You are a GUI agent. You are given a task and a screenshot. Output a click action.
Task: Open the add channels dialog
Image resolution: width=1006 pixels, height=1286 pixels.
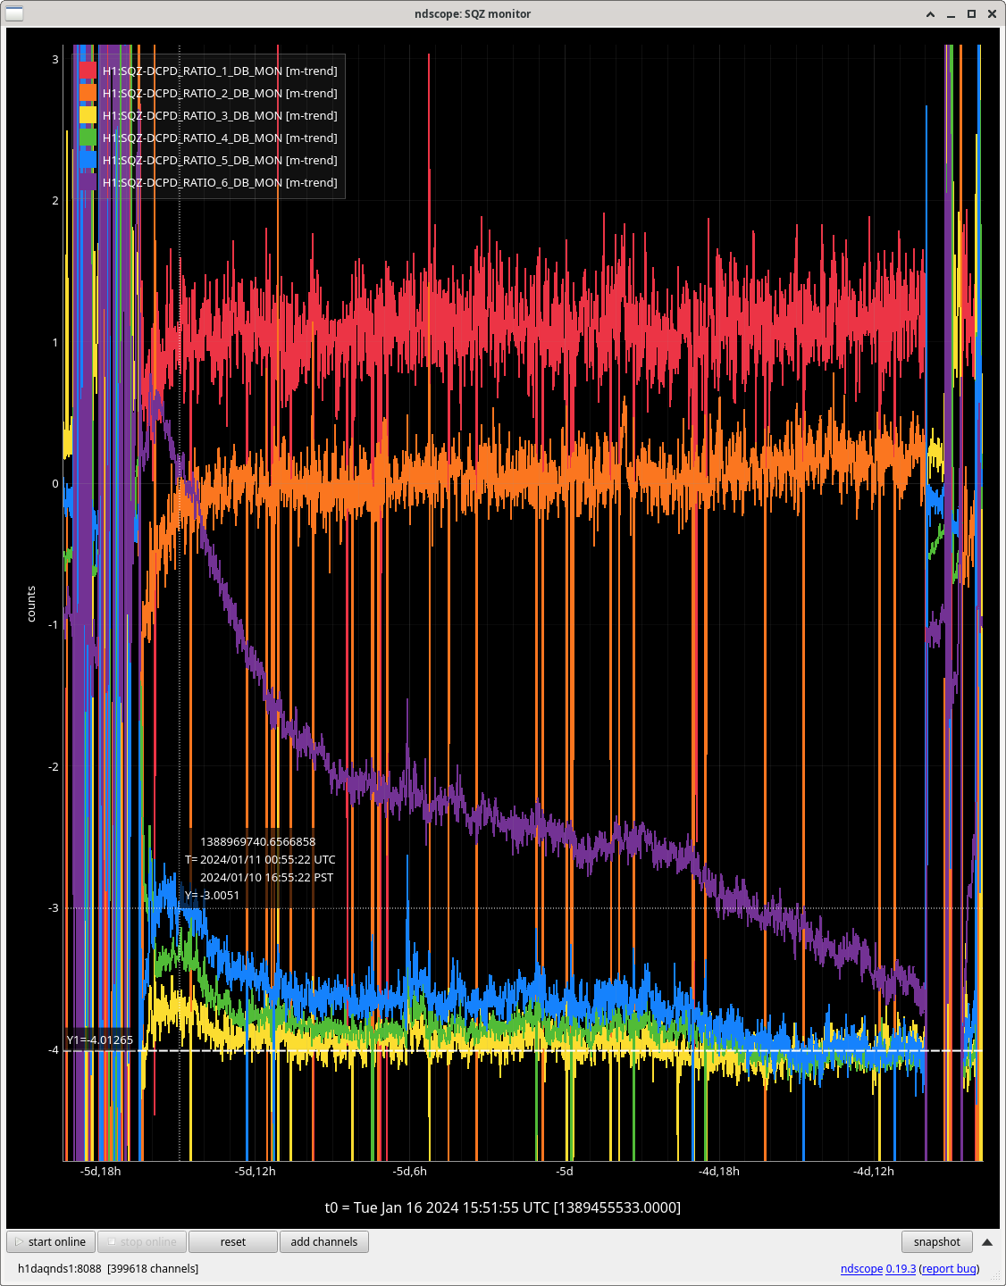pos(324,1241)
